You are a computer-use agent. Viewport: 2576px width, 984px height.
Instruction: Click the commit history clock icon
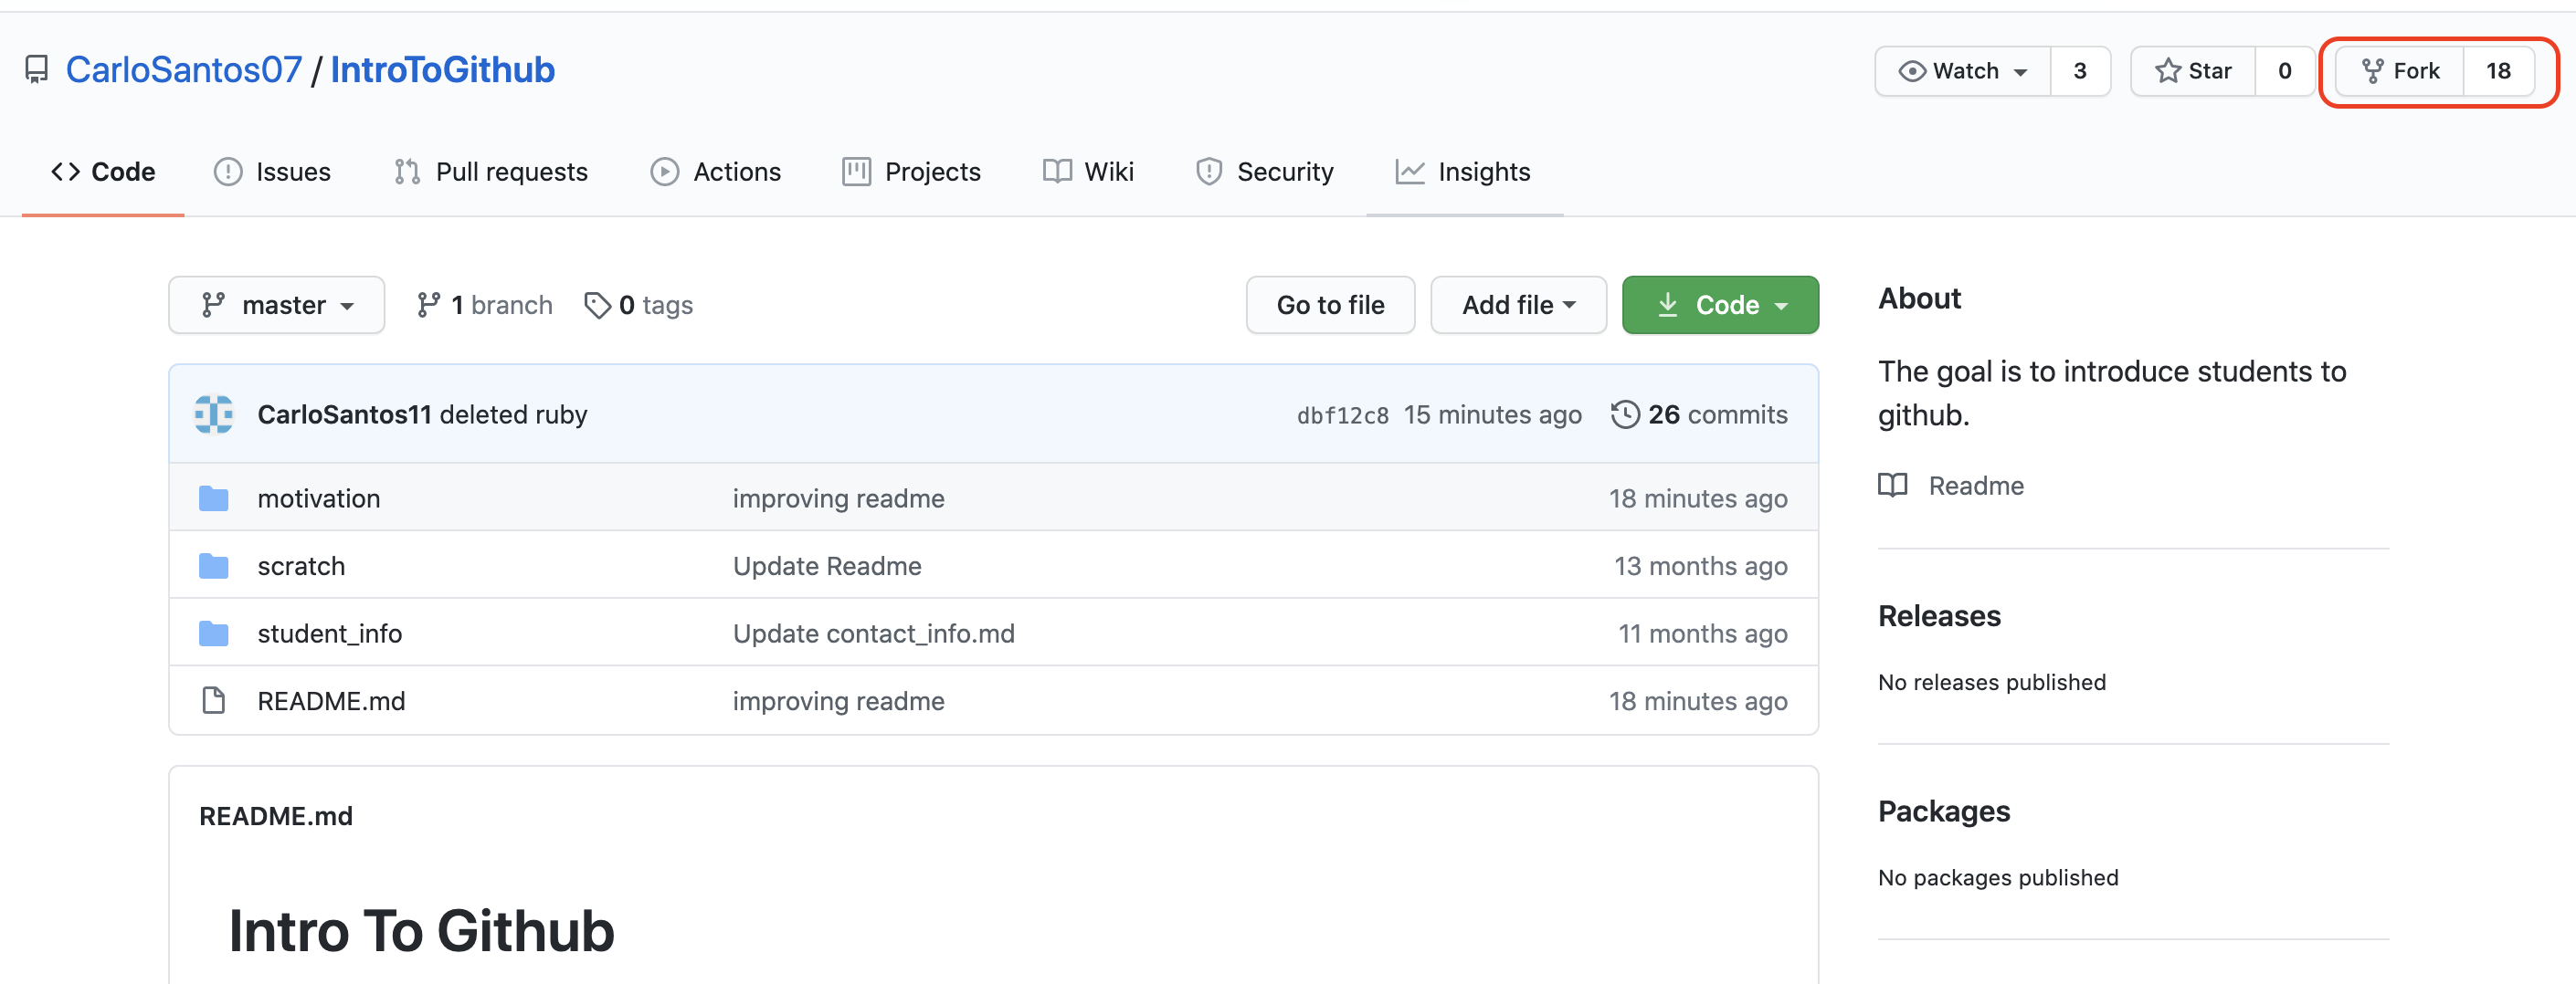coord(1625,414)
